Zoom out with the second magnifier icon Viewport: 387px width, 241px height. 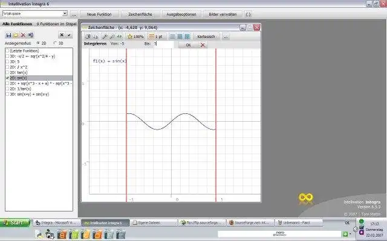112,37
